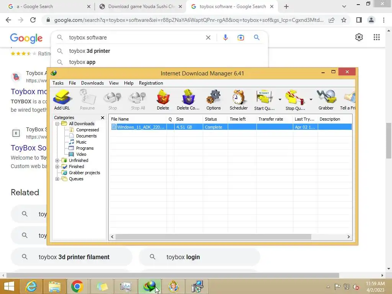Click toybox 3d printer filament related search
Viewport: 392px width, 294px height.
(72, 257)
